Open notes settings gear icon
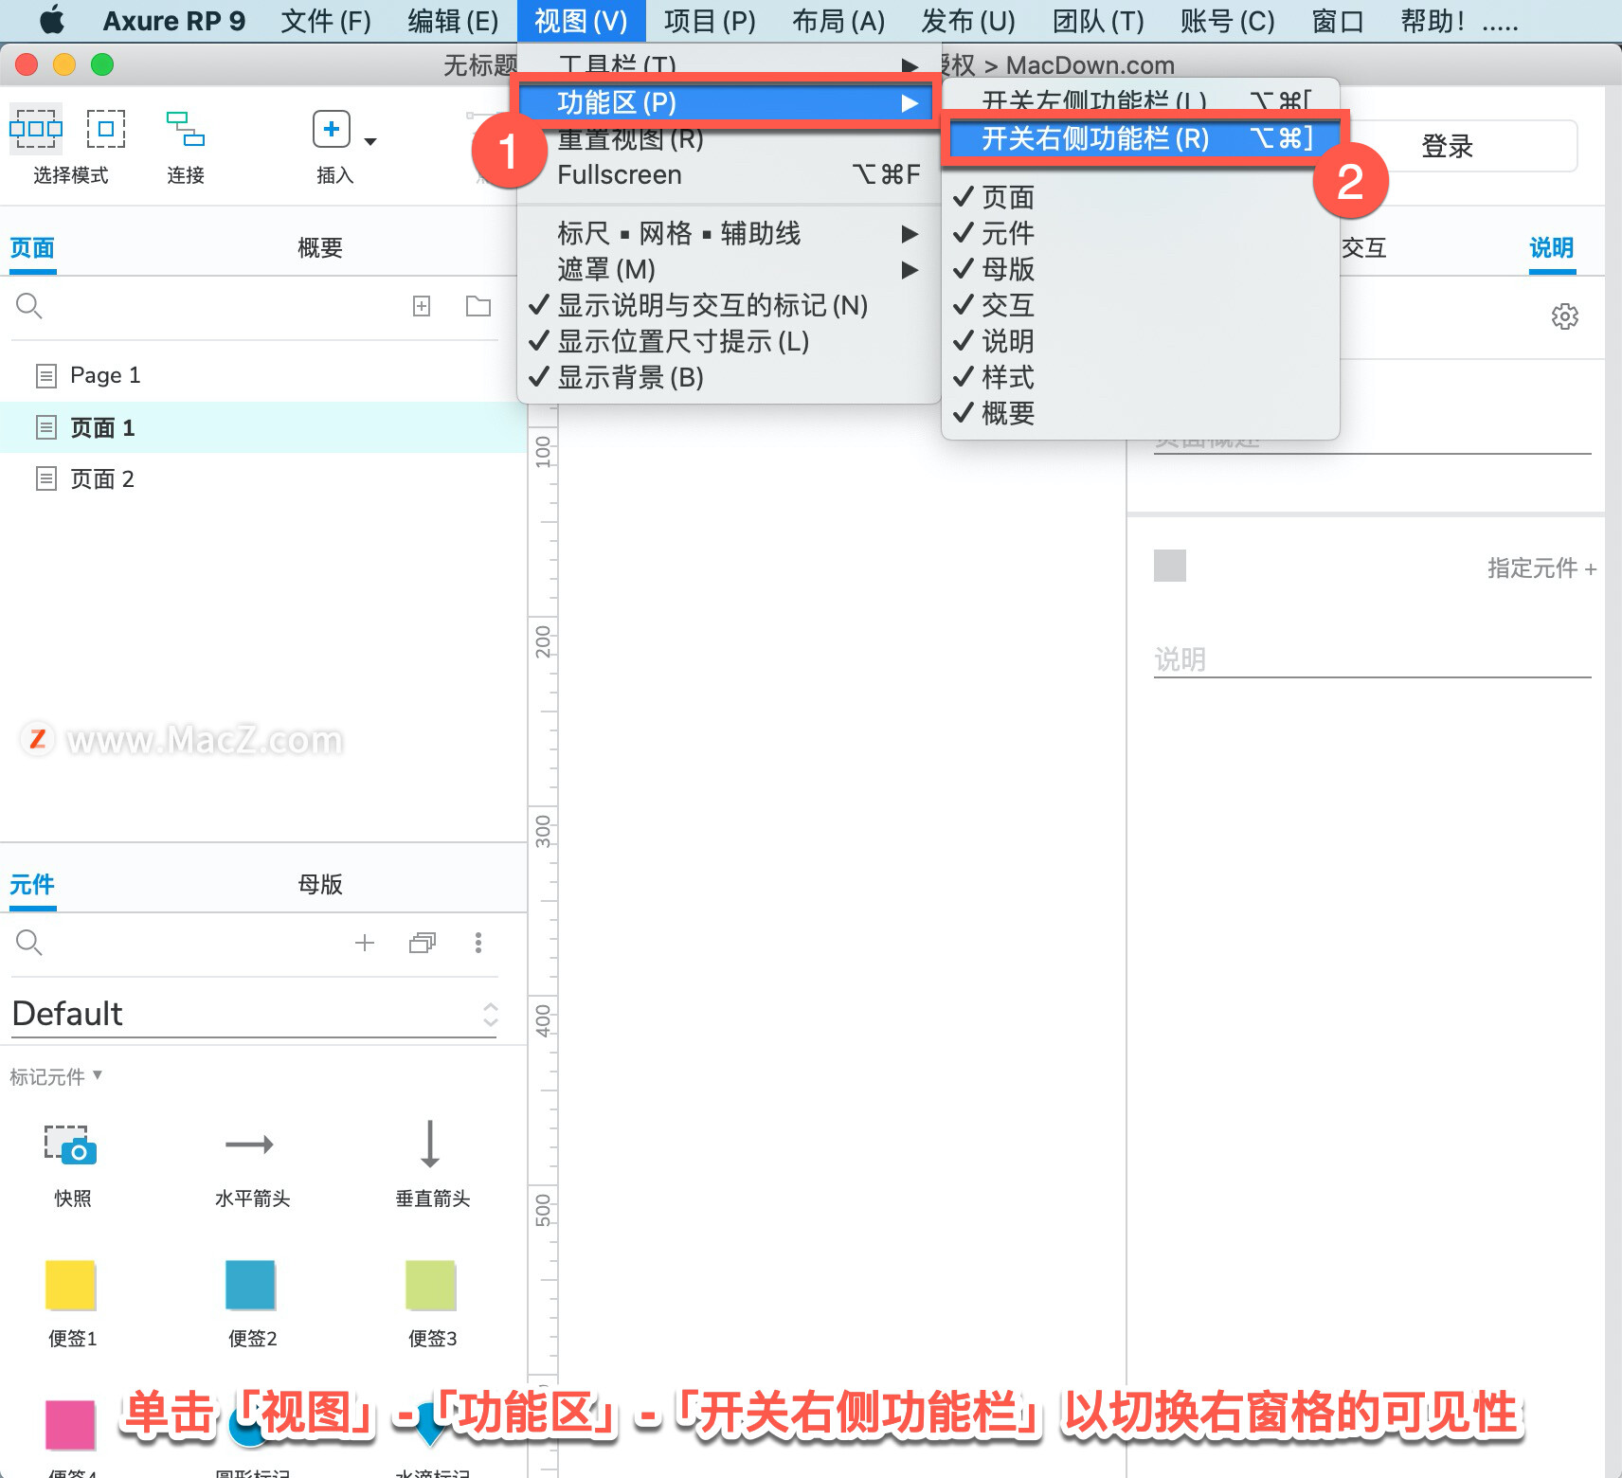Viewport: 1622px width, 1478px height. [1565, 316]
